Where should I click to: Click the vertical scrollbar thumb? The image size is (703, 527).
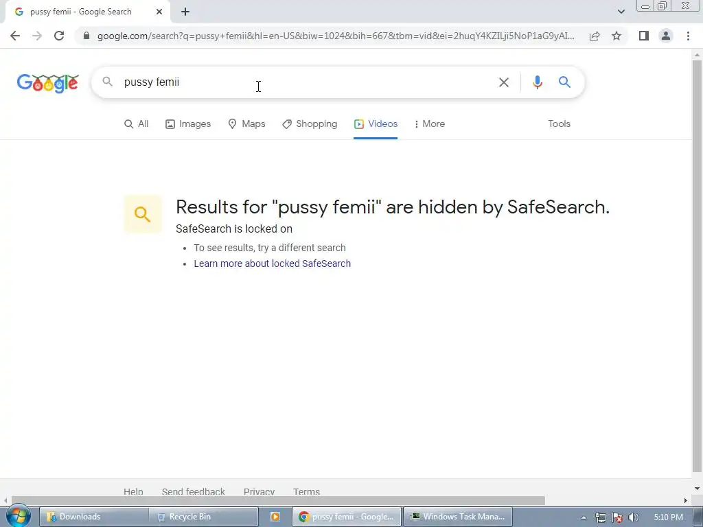click(697, 266)
